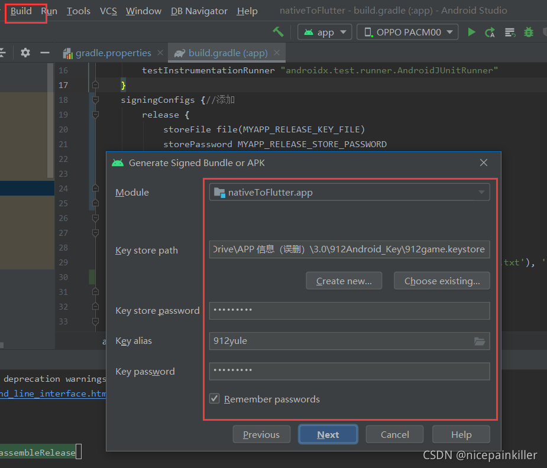Image resolution: width=547 pixels, height=468 pixels.
Task: Open the Module nativeToFlutter.app dropdown
Action: click(349, 193)
